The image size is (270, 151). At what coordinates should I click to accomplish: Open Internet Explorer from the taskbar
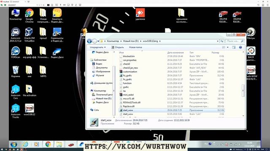pyautogui.click(x=25, y=144)
